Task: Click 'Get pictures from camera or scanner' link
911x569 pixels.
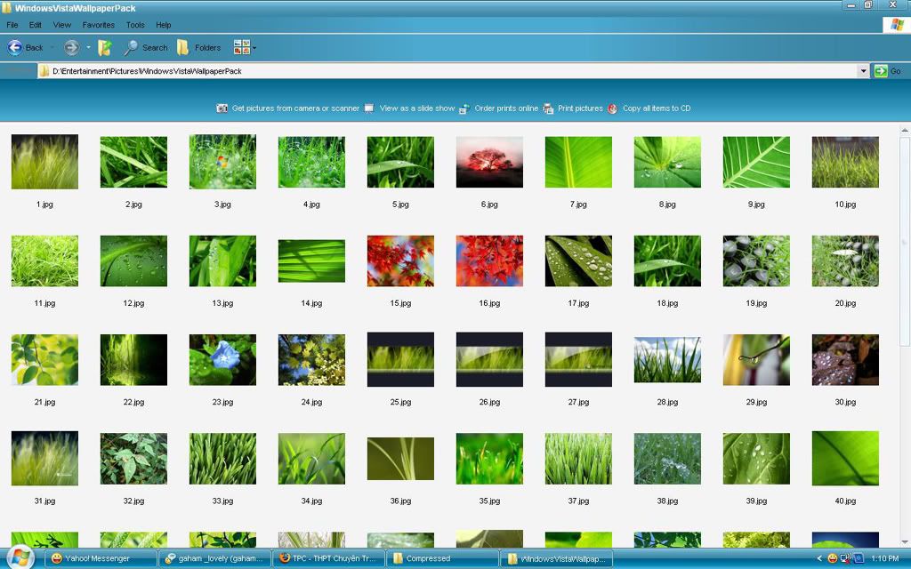Action: coord(295,108)
